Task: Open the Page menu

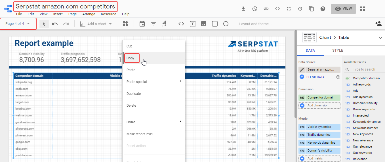Action: 72,14
